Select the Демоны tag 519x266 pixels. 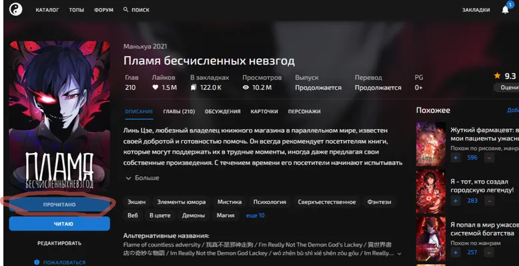coord(193,215)
